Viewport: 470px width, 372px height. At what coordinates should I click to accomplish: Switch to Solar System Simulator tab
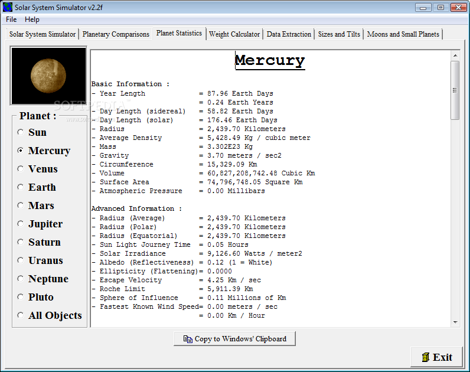coord(43,34)
